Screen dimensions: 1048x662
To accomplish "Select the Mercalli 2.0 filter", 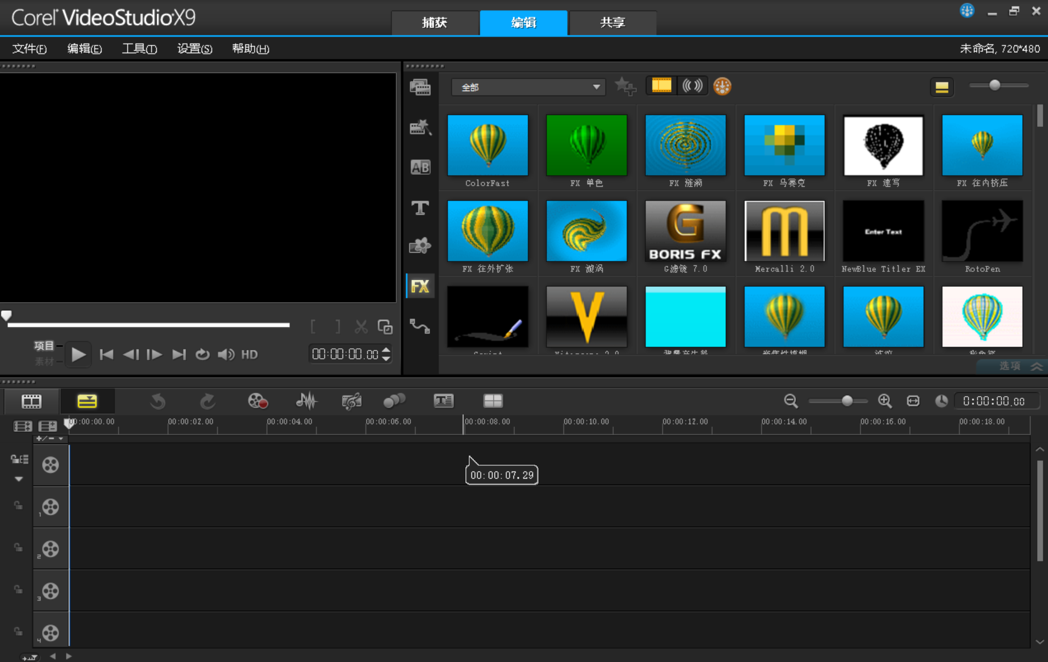I will [x=784, y=231].
